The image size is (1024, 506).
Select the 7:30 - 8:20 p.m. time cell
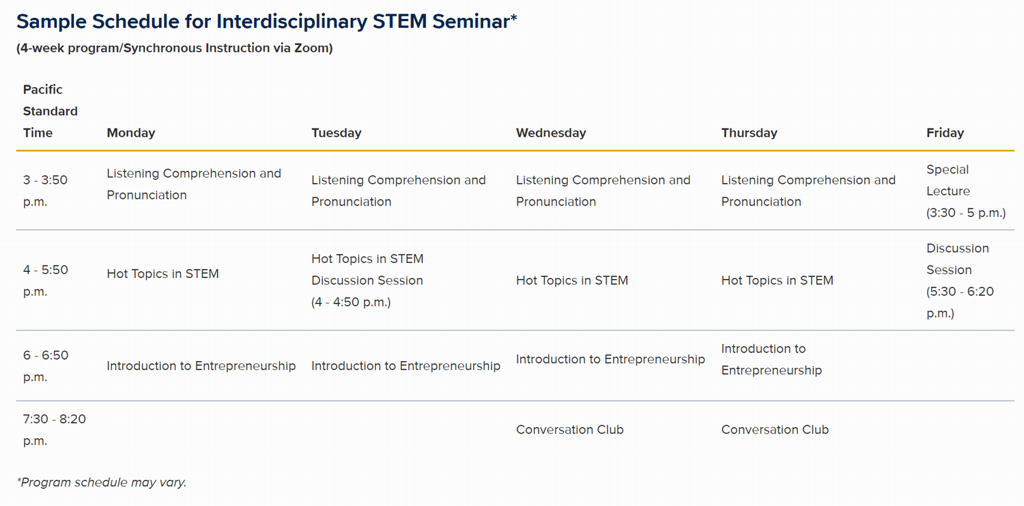(55, 430)
